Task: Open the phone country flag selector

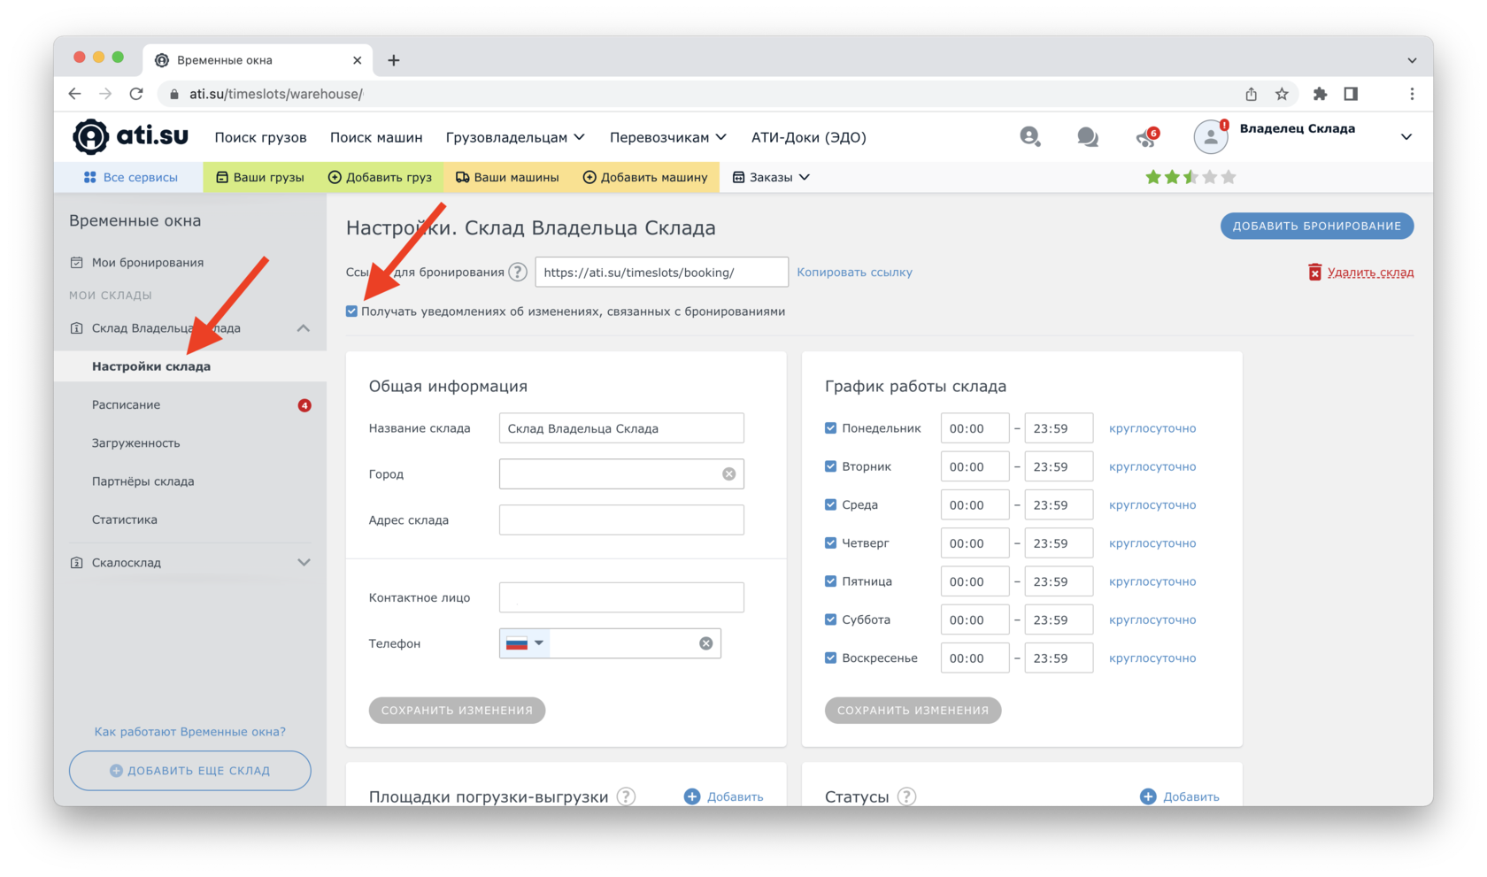Action: [524, 643]
